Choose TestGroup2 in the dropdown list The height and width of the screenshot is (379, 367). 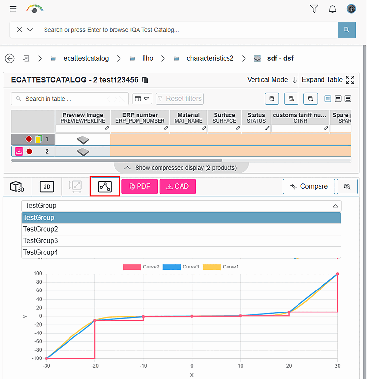[181, 229]
